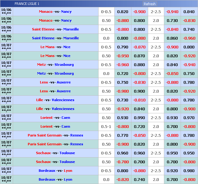Click the FRANCE LIGUE 1 league header
Image resolution: width=198 pixels, height=184 pixels.
[x=27, y=4]
